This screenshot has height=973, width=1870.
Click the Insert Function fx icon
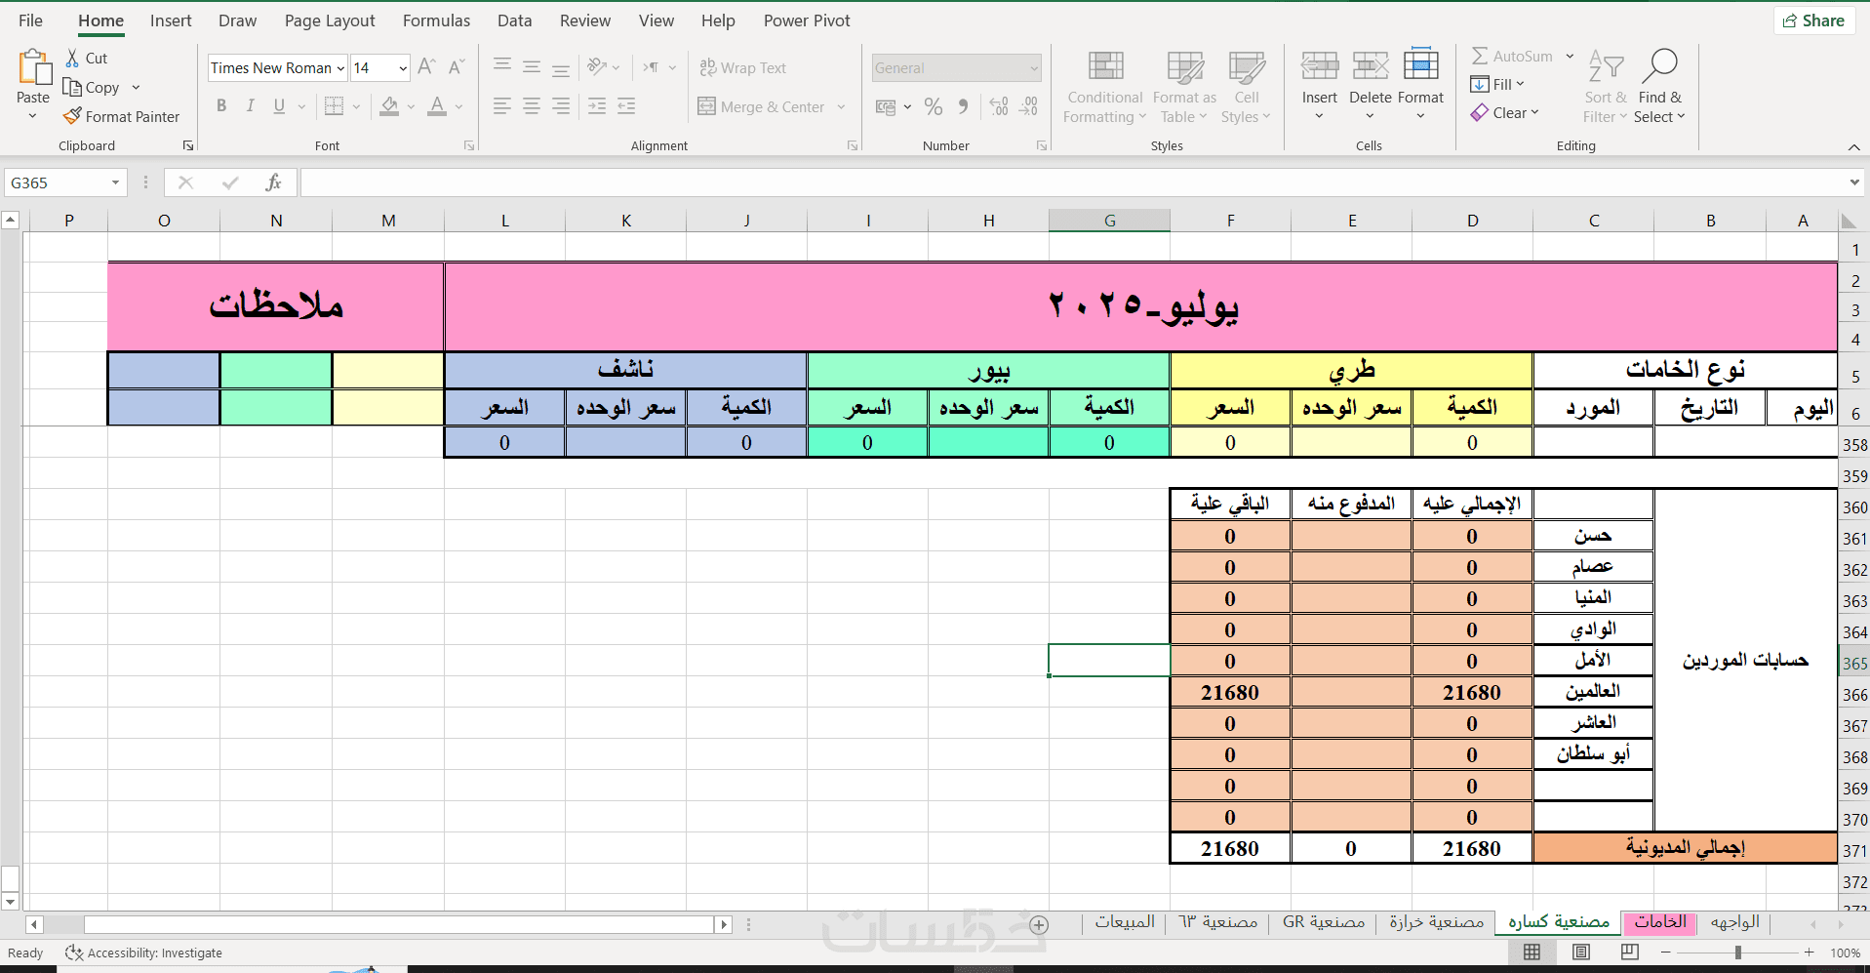(274, 182)
